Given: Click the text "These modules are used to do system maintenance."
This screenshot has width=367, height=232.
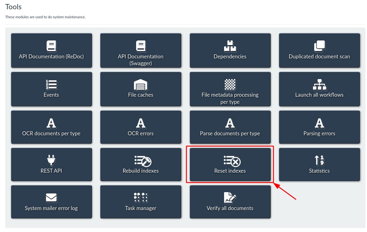Looking at the screenshot, I should click(45, 17).
